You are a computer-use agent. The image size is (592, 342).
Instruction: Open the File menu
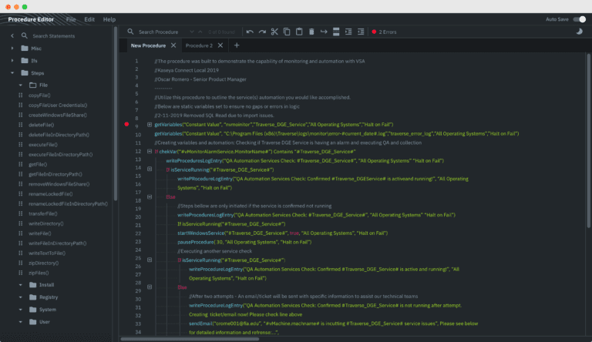click(71, 19)
